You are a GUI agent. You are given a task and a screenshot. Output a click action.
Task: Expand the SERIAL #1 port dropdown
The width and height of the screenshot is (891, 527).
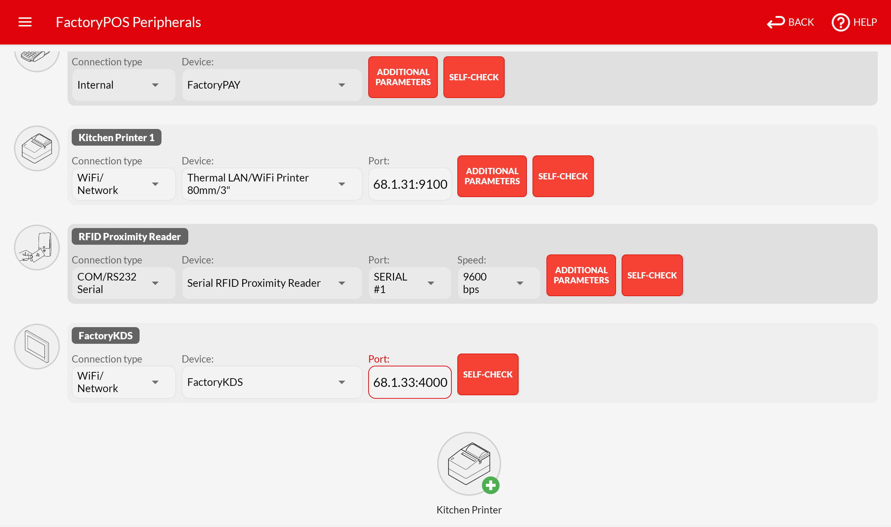410,283
